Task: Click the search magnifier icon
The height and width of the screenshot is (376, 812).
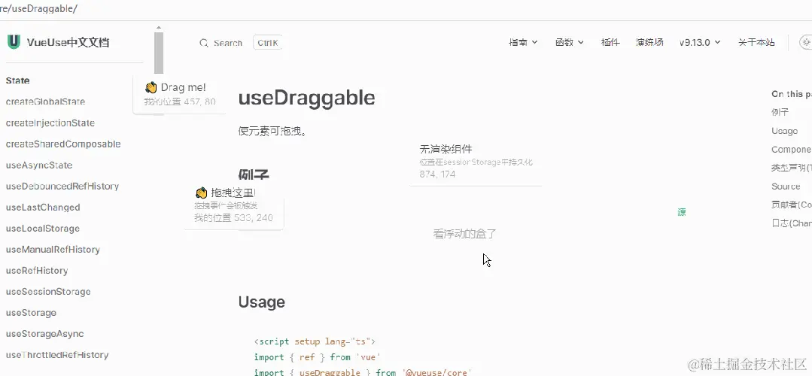Action: tap(204, 43)
